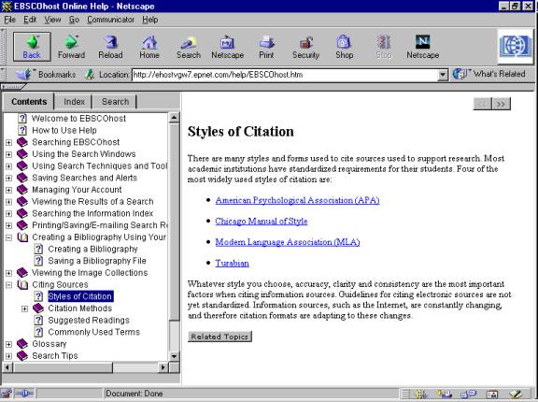Open the American Psychological Association (APA) link
Viewport: 538px width, 402px height.
(297, 200)
